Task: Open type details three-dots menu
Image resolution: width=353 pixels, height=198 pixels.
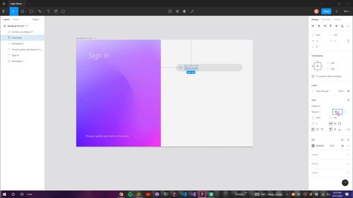Action: 348,130
